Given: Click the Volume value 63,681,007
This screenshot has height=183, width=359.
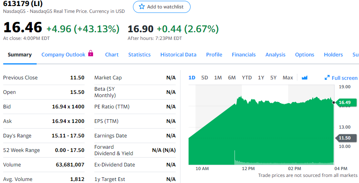Looking at the screenshot, I should pyautogui.click(x=70, y=165).
